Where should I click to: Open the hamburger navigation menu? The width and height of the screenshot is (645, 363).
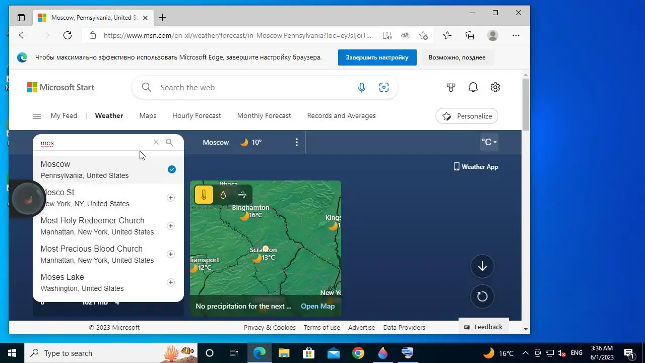click(x=37, y=116)
